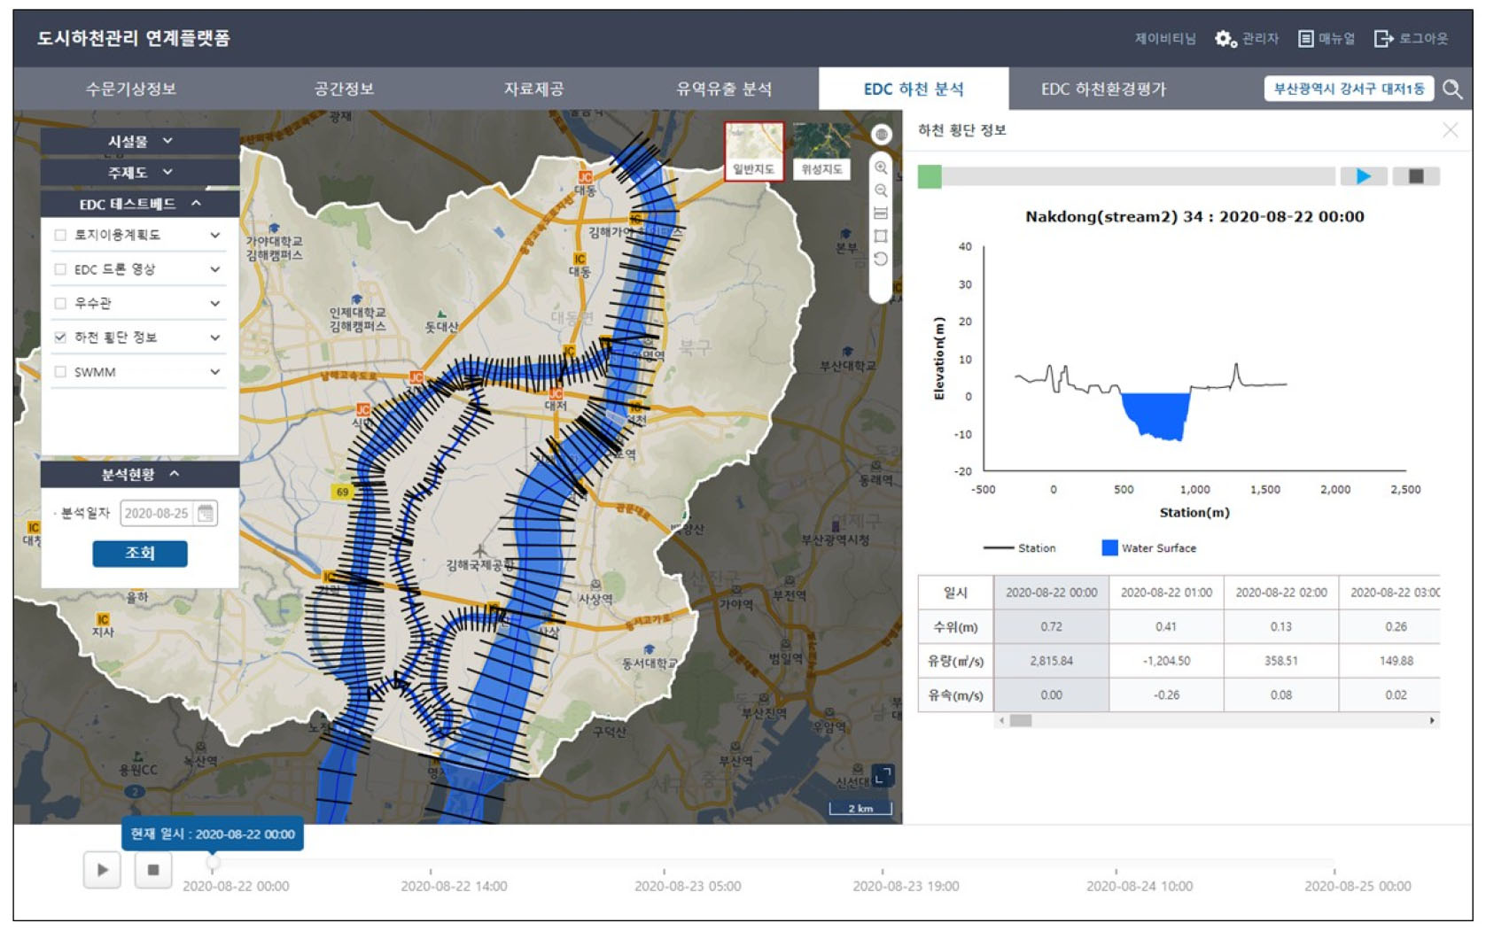This screenshot has height=931, width=1486.
Task: Stop the bottom timeline playback
Action: (x=153, y=870)
